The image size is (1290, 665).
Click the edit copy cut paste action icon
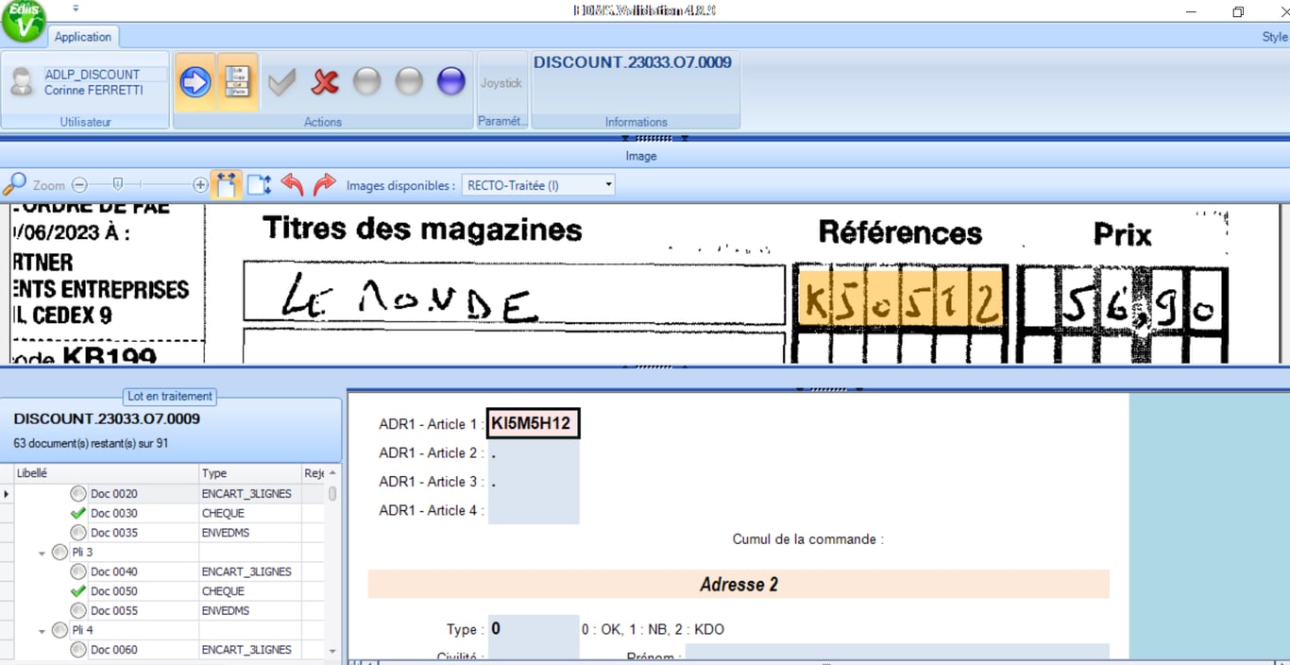[x=237, y=82]
